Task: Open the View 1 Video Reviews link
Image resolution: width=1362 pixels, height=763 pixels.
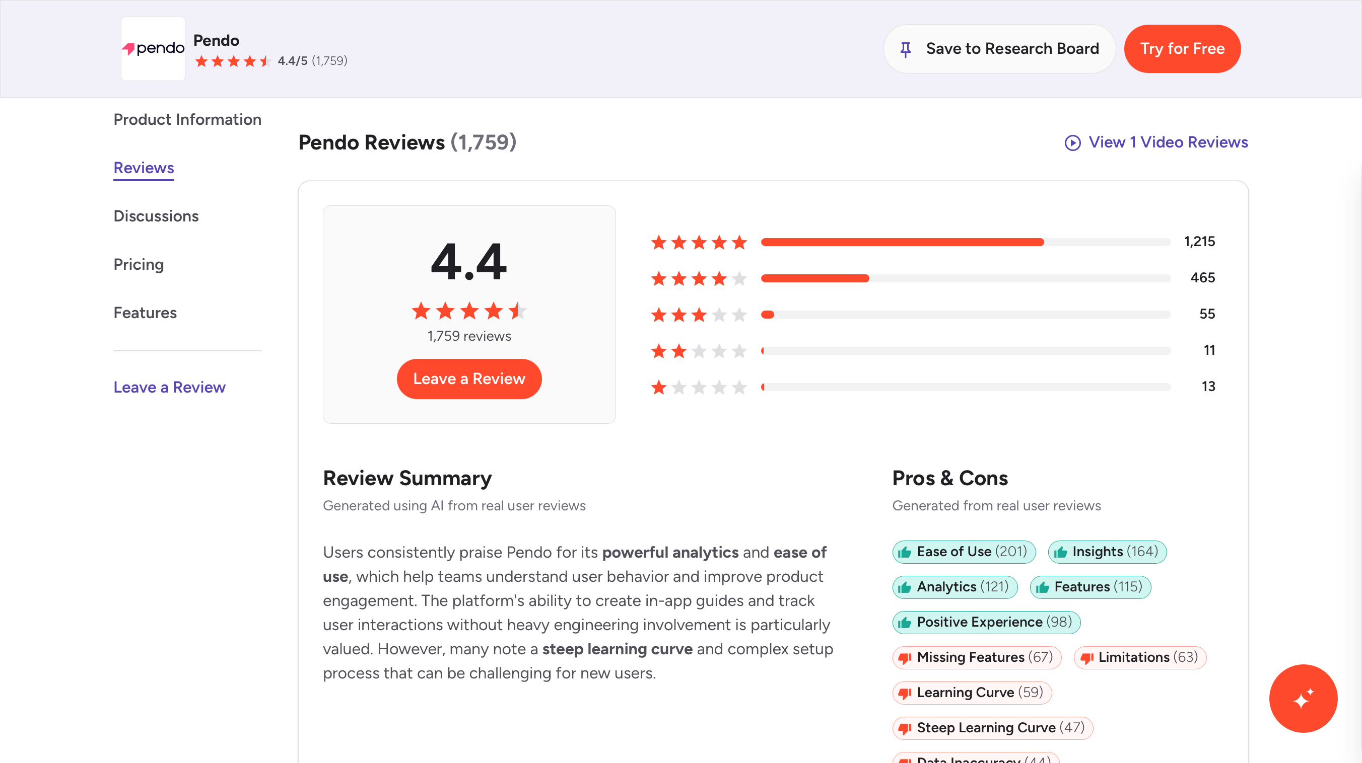Action: point(1168,142)
